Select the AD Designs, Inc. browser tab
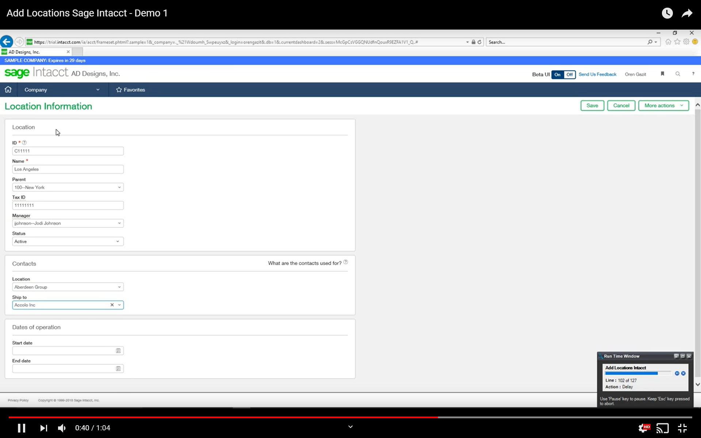 [36, 52]
